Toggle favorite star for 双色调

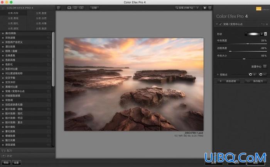tap(3, 100)
